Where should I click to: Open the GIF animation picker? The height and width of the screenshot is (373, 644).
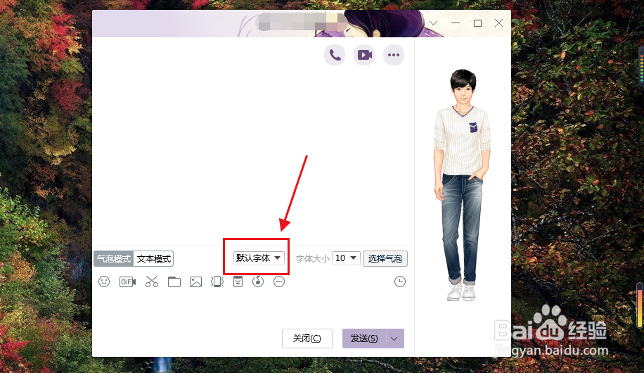pos(127,282)
